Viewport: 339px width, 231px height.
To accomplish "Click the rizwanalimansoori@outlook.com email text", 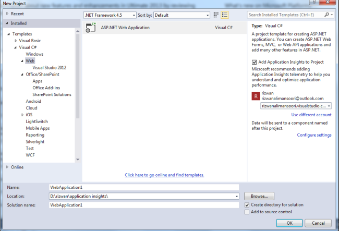I will pos(293,99).
